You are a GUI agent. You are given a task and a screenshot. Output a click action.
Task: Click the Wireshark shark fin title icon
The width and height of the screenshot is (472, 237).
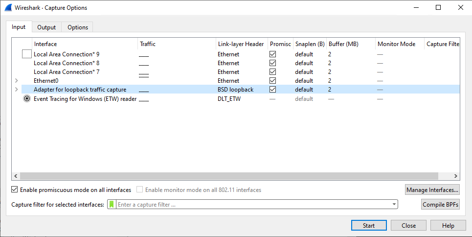pos(8,8)
